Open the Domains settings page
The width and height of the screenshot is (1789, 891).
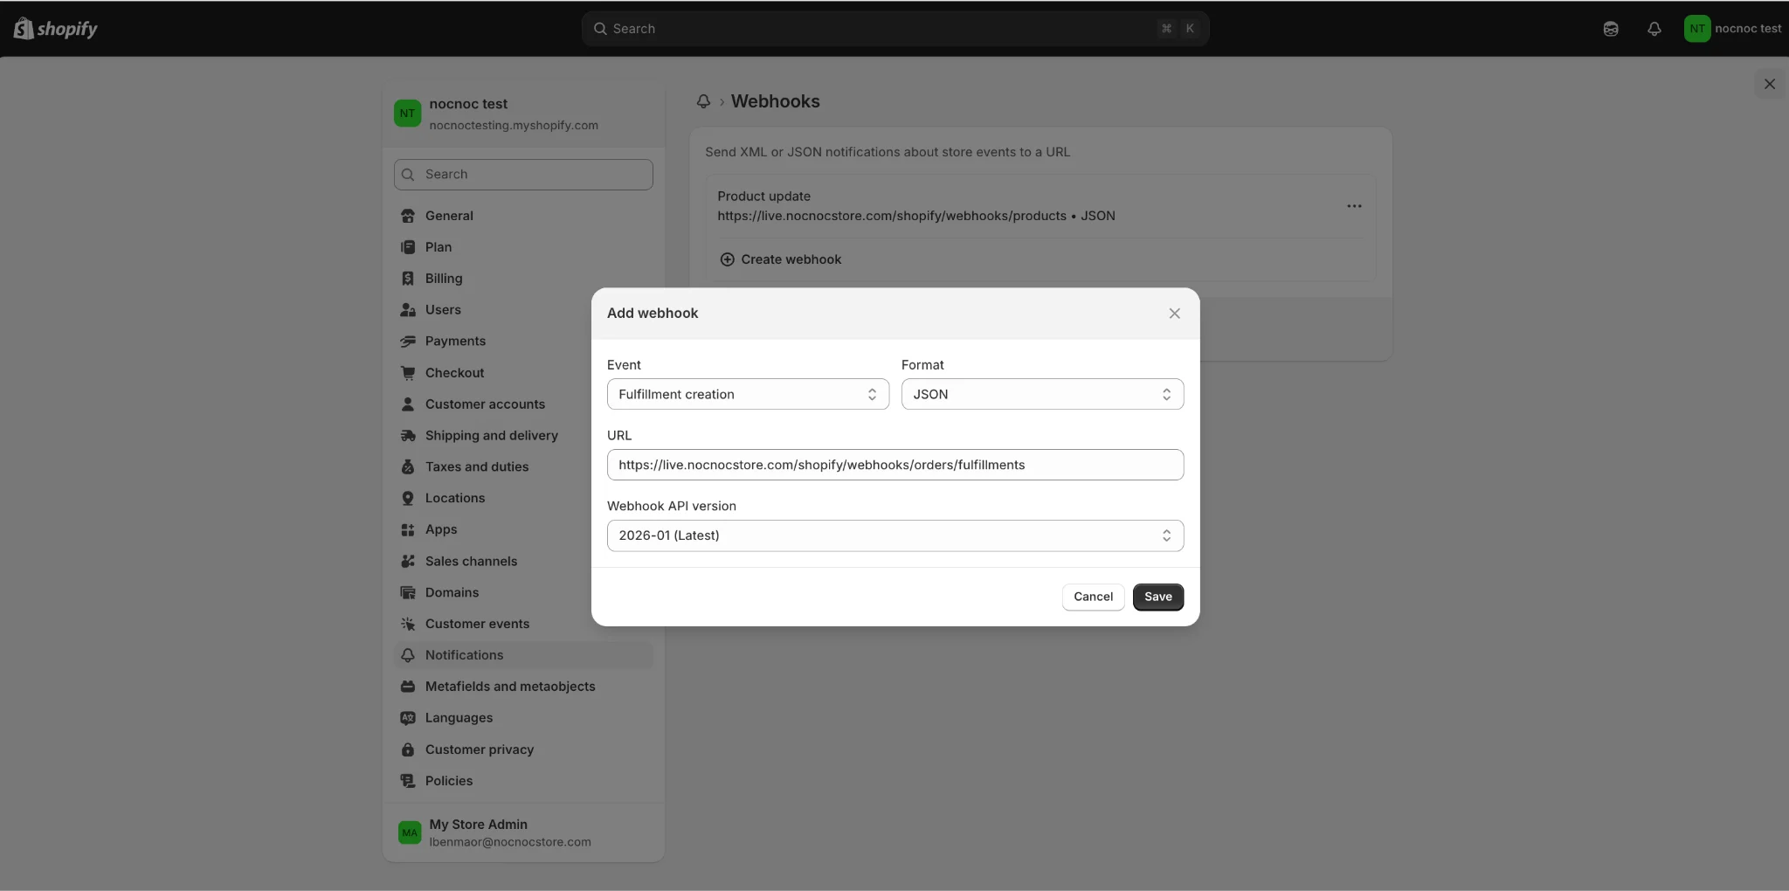[x=523, y=592]
